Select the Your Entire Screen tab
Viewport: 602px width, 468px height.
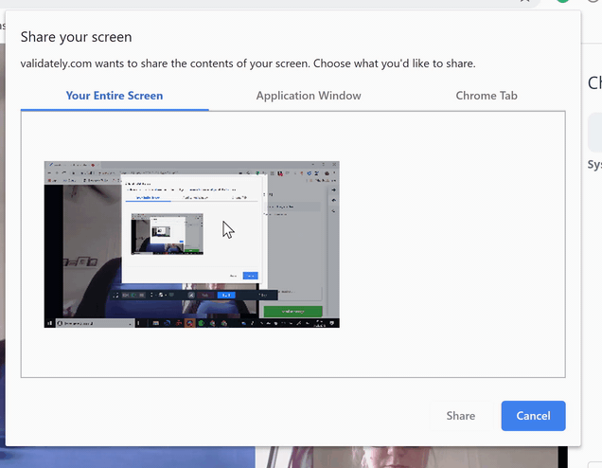tap(115, 96)
